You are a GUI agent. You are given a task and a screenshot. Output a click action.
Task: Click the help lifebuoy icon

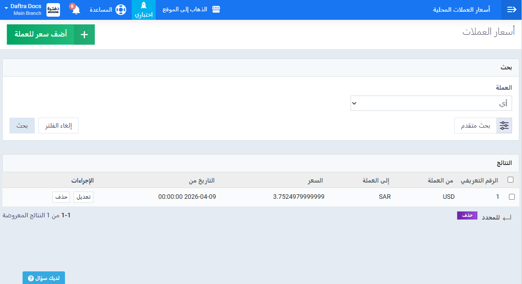(x=120, y=10)
